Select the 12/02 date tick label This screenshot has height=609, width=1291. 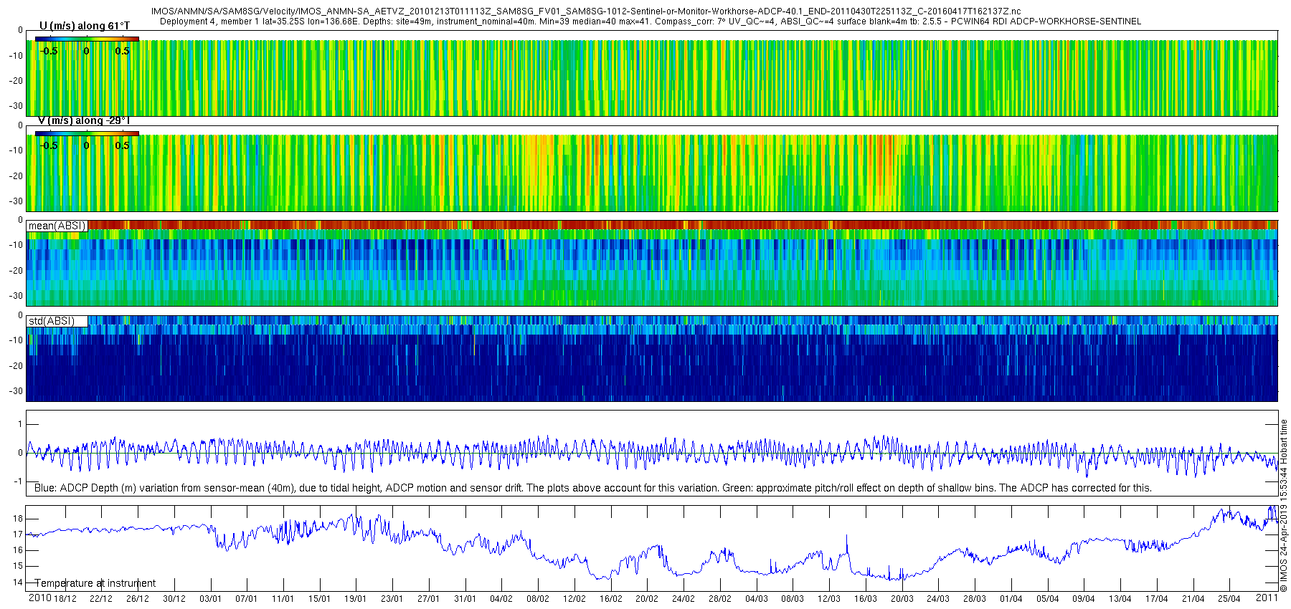coord(574,599)
